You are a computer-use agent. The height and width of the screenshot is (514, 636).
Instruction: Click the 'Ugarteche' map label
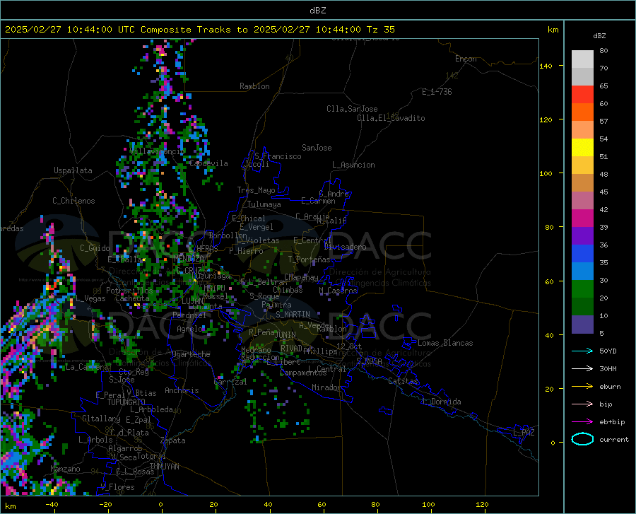coord(191,354)
